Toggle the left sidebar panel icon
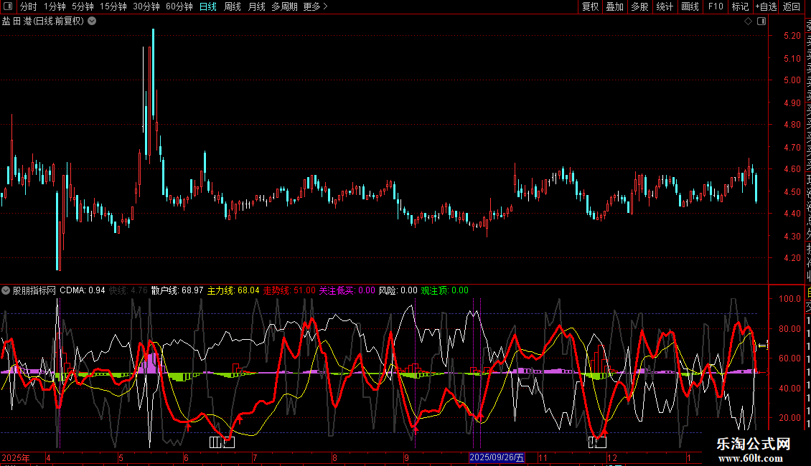This screenshot has height=466, width=811. 9,7
